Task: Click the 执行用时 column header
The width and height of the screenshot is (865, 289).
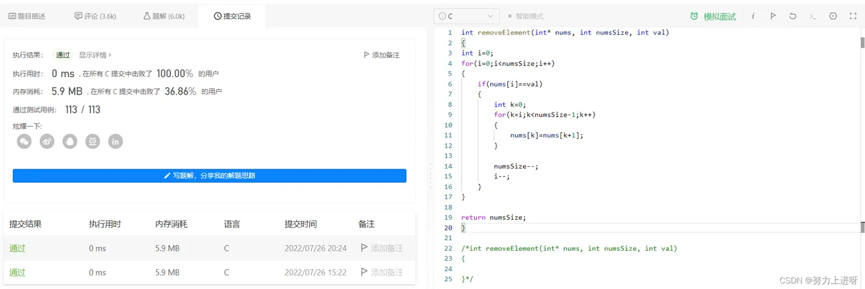Action: click(x=105, y=224)
